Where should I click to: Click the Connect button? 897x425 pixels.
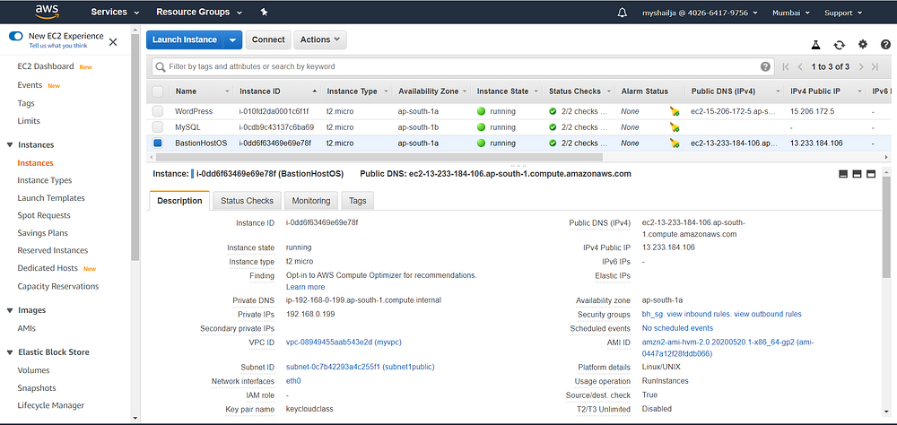[268, 40]
